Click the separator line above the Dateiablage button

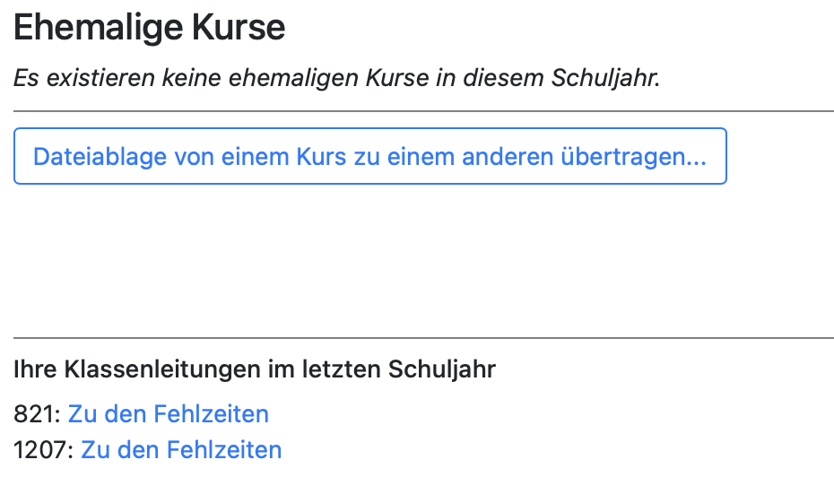point(423,111)
